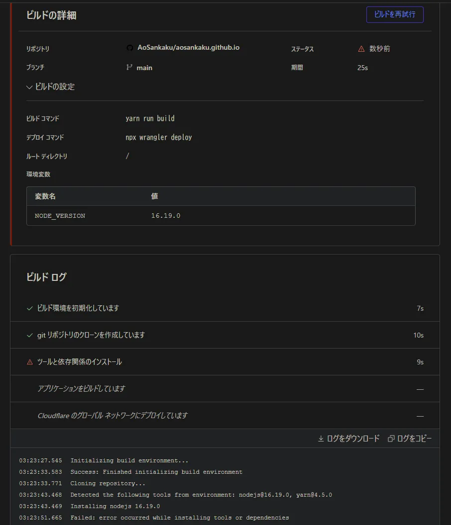The image size is (451, 525).
Task: Click the warning triangle beside 数秒前 status
Action: (x=361, y=48)
